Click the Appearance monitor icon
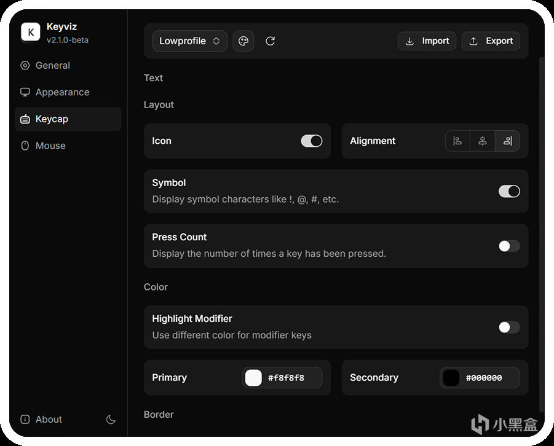Viewport: 554px width, 446px height. 25,92
